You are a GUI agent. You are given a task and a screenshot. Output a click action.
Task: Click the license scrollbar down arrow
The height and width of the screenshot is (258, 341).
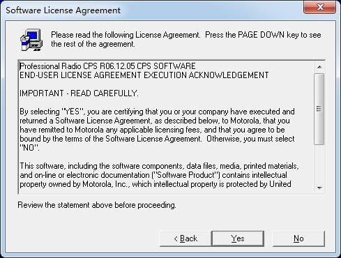coord(319,188)
